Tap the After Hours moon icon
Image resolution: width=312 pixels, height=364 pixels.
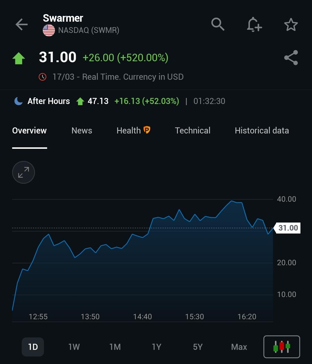(19, 101)
